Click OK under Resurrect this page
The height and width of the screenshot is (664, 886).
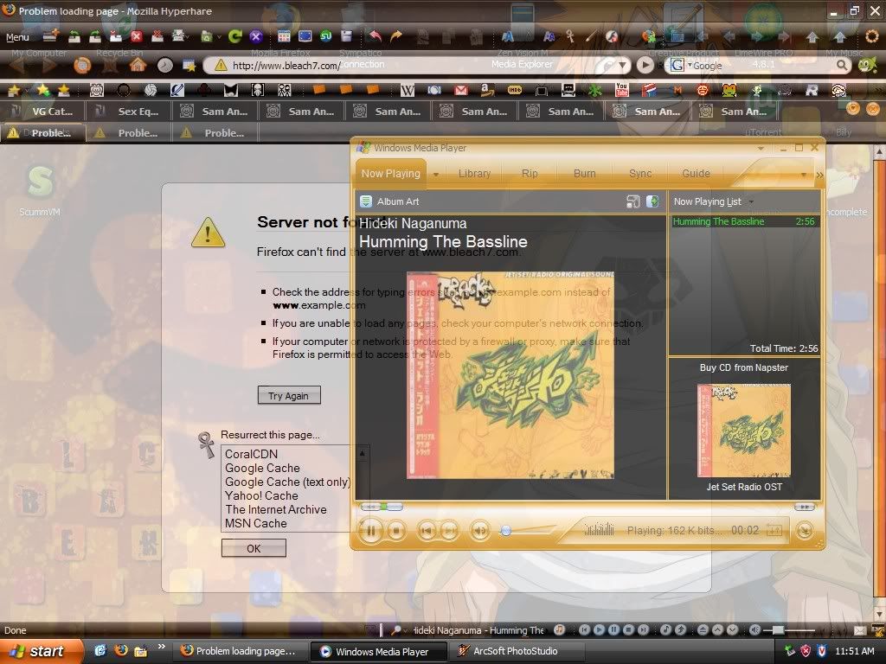(x=254, y=548)
